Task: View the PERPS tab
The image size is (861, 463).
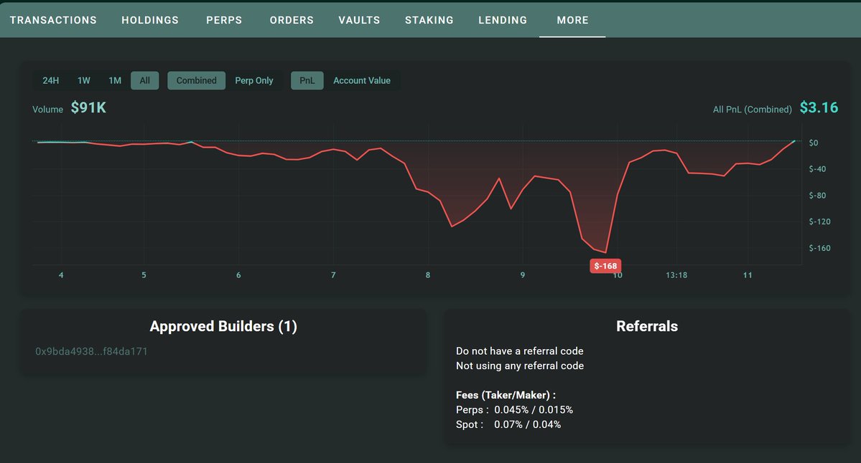Action: (223, 20)
